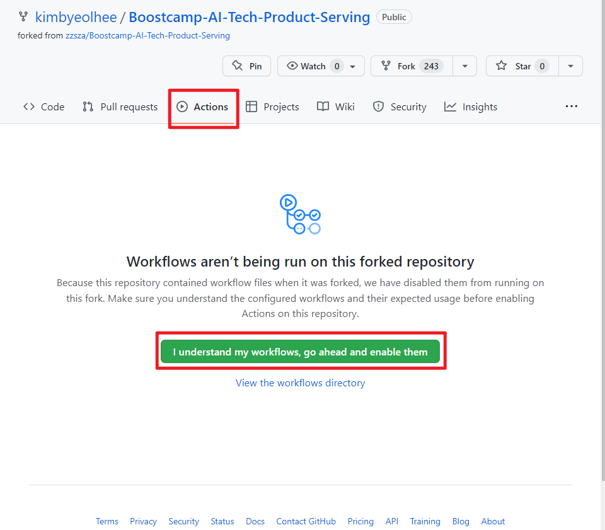Open the Pricing footer link
The height and width of the screenshot is (530, 605).
(360, 521)
